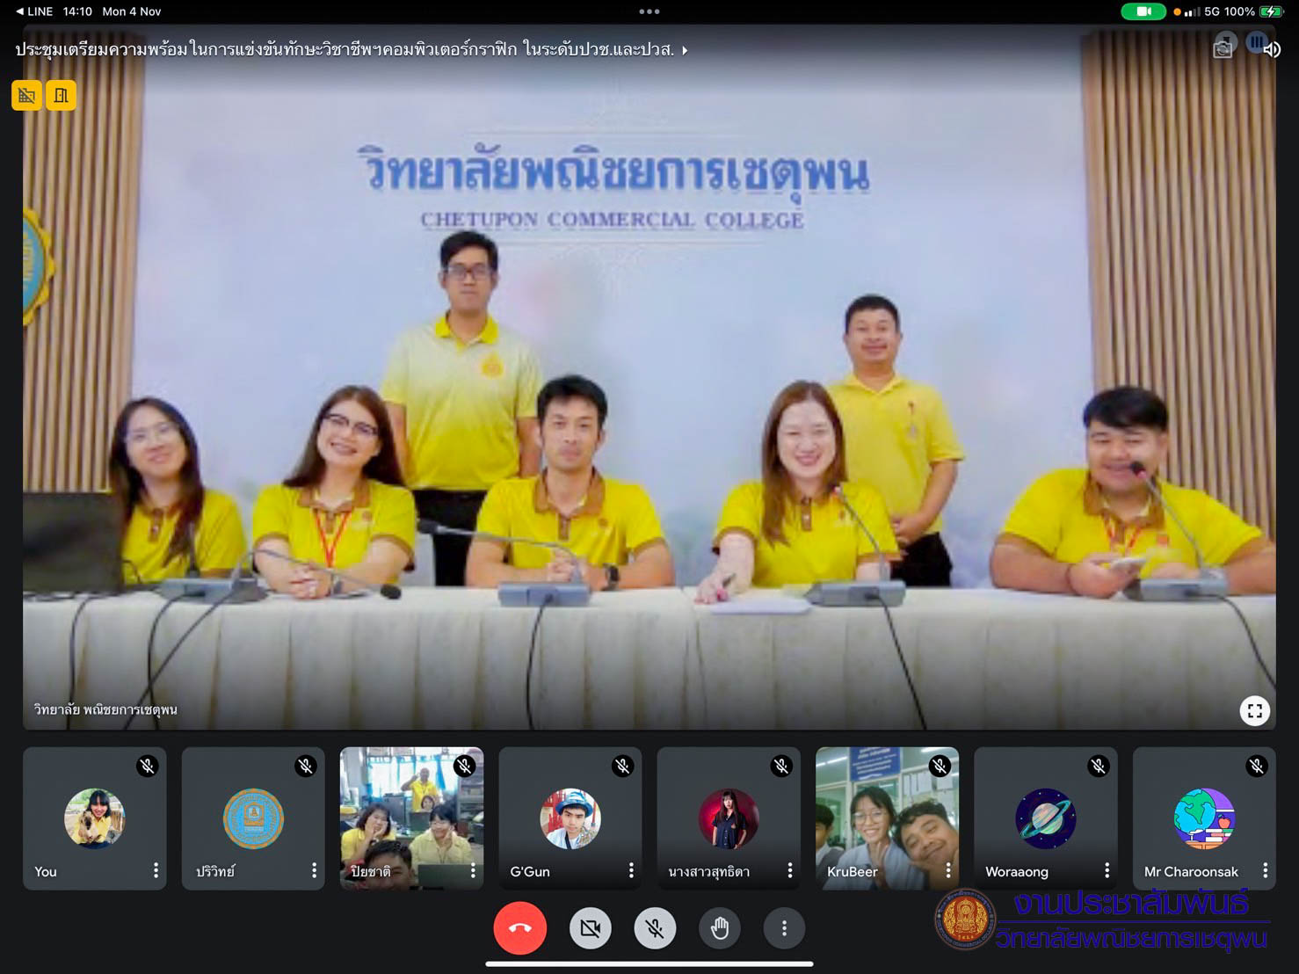Select the ปริวิทย์ participant avatar

(253, 818)
